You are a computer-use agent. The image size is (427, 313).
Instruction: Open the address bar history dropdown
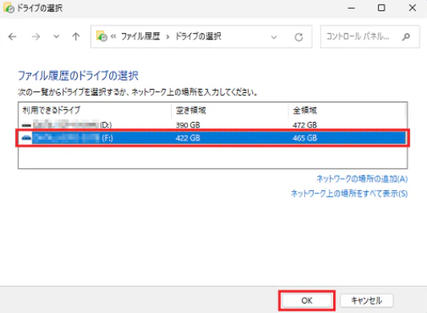(x=274, y=37)
